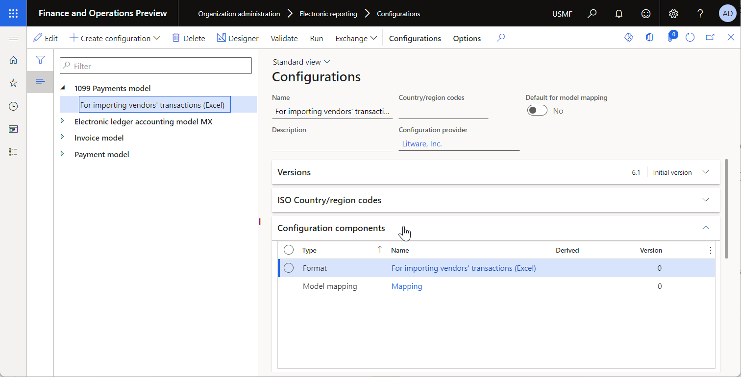Open Electronic reporting from the breadcrumb
The image size is (741, 377).
328,13
